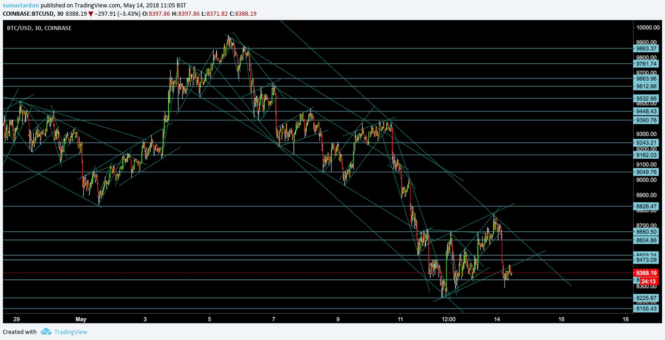
Task: Click the 9000.00 price axis tick
Action: (647, 180)
